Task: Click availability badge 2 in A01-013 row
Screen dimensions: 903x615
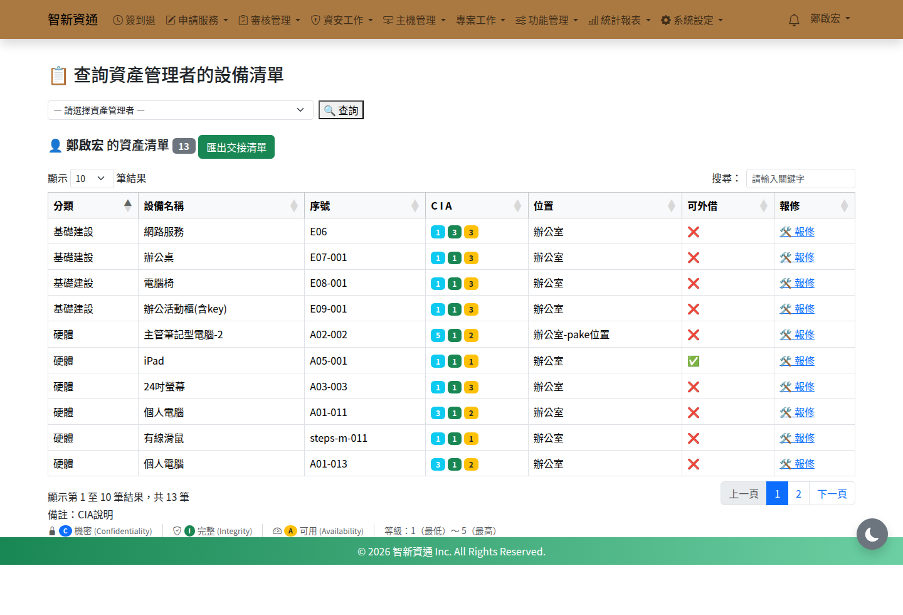Action: [471, 464]
